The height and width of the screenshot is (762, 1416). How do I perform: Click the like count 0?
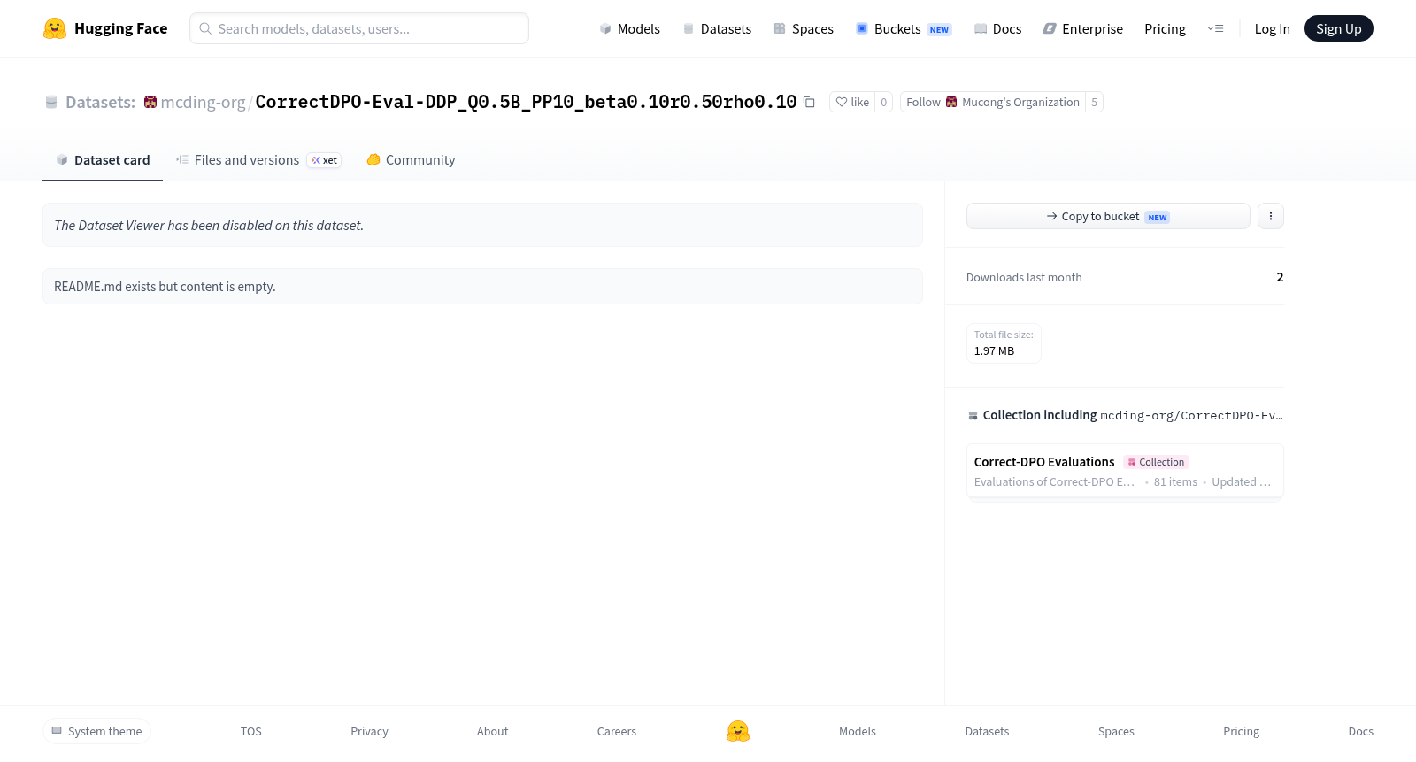883,102
